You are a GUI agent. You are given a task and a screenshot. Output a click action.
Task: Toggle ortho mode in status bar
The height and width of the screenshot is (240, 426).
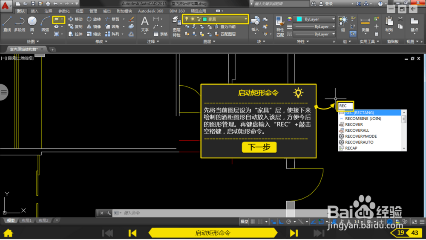(281, 222)
